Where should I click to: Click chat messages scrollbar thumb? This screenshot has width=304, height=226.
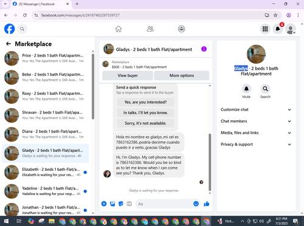click(210, 162)
